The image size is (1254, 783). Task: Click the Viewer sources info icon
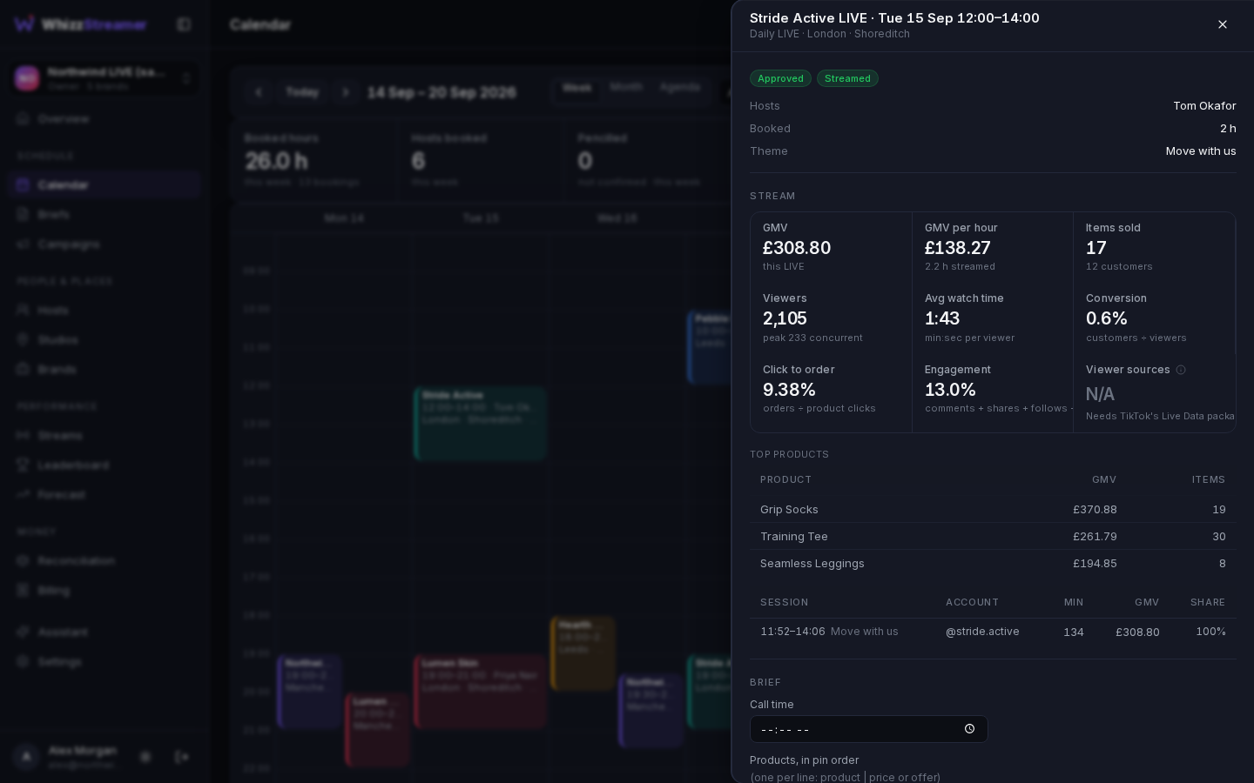click(1181, 370)
